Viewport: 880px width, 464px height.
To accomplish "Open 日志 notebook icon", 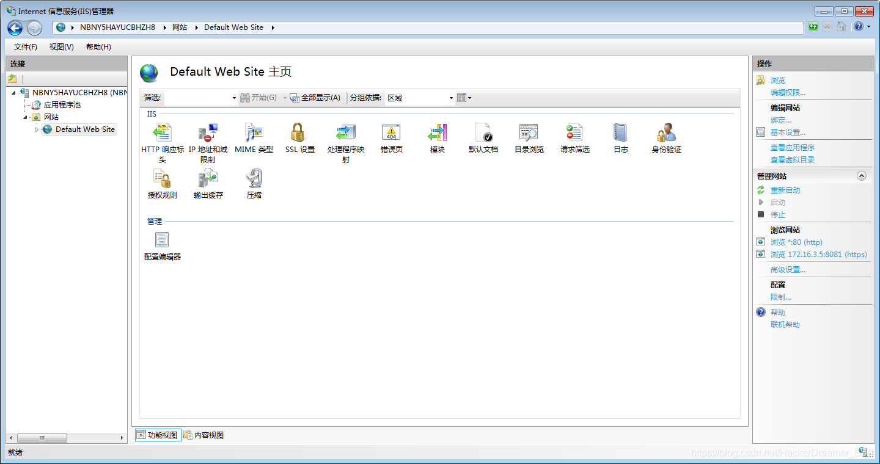I will pos(620,133).
